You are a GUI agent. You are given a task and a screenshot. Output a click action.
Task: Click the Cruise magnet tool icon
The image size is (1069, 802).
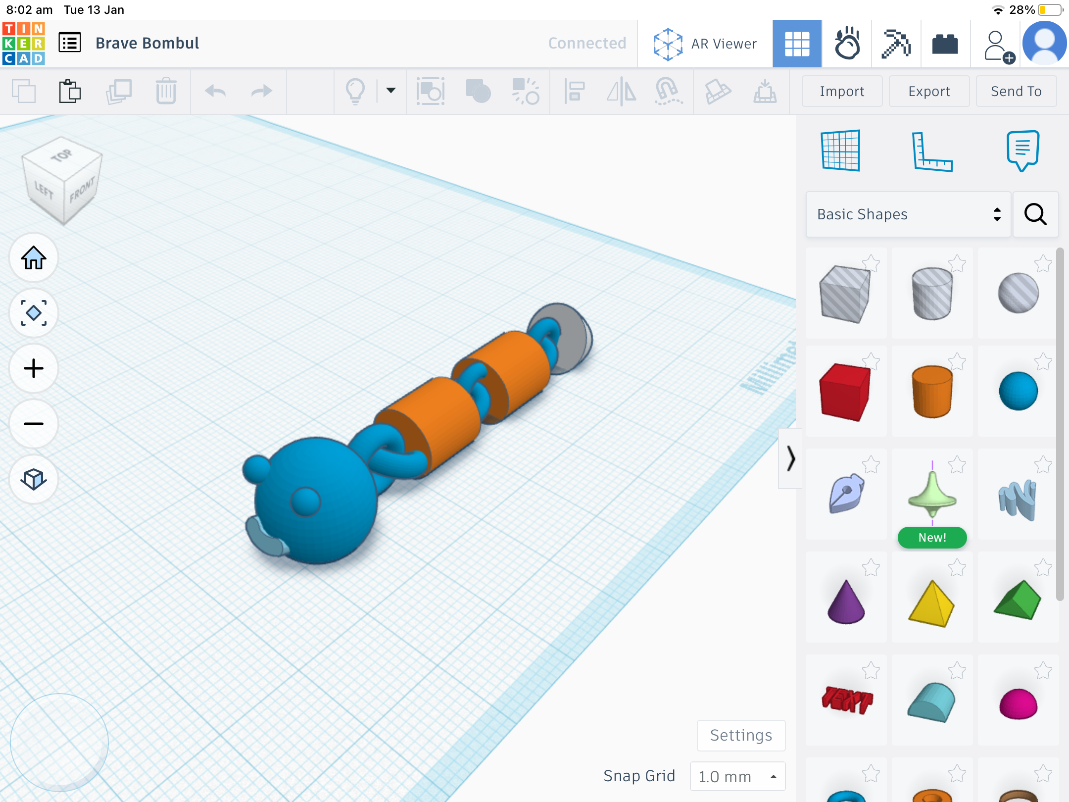click(669, 91)
